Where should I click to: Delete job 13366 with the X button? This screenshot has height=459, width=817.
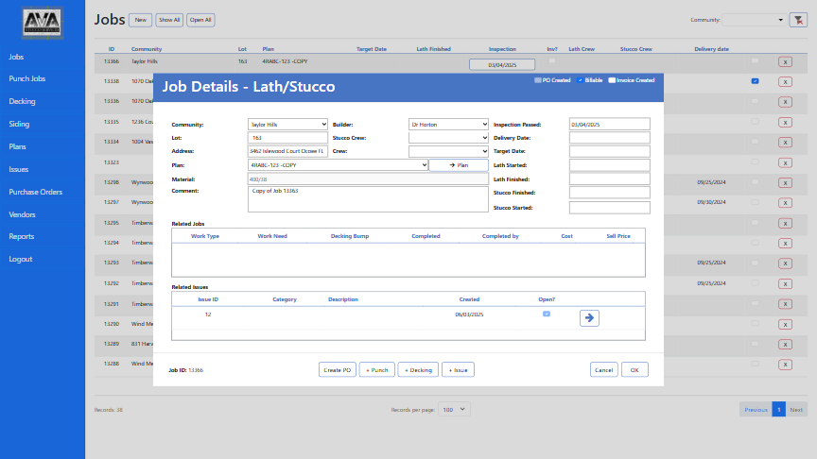(785, 62)
